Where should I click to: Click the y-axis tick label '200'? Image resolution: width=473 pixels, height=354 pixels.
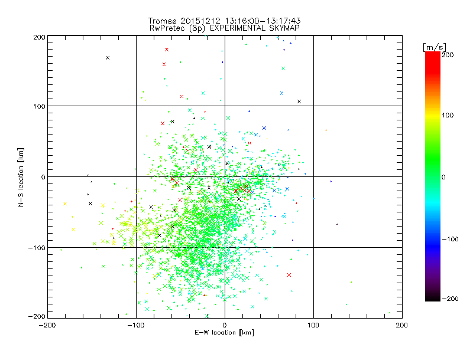point(39,37)
